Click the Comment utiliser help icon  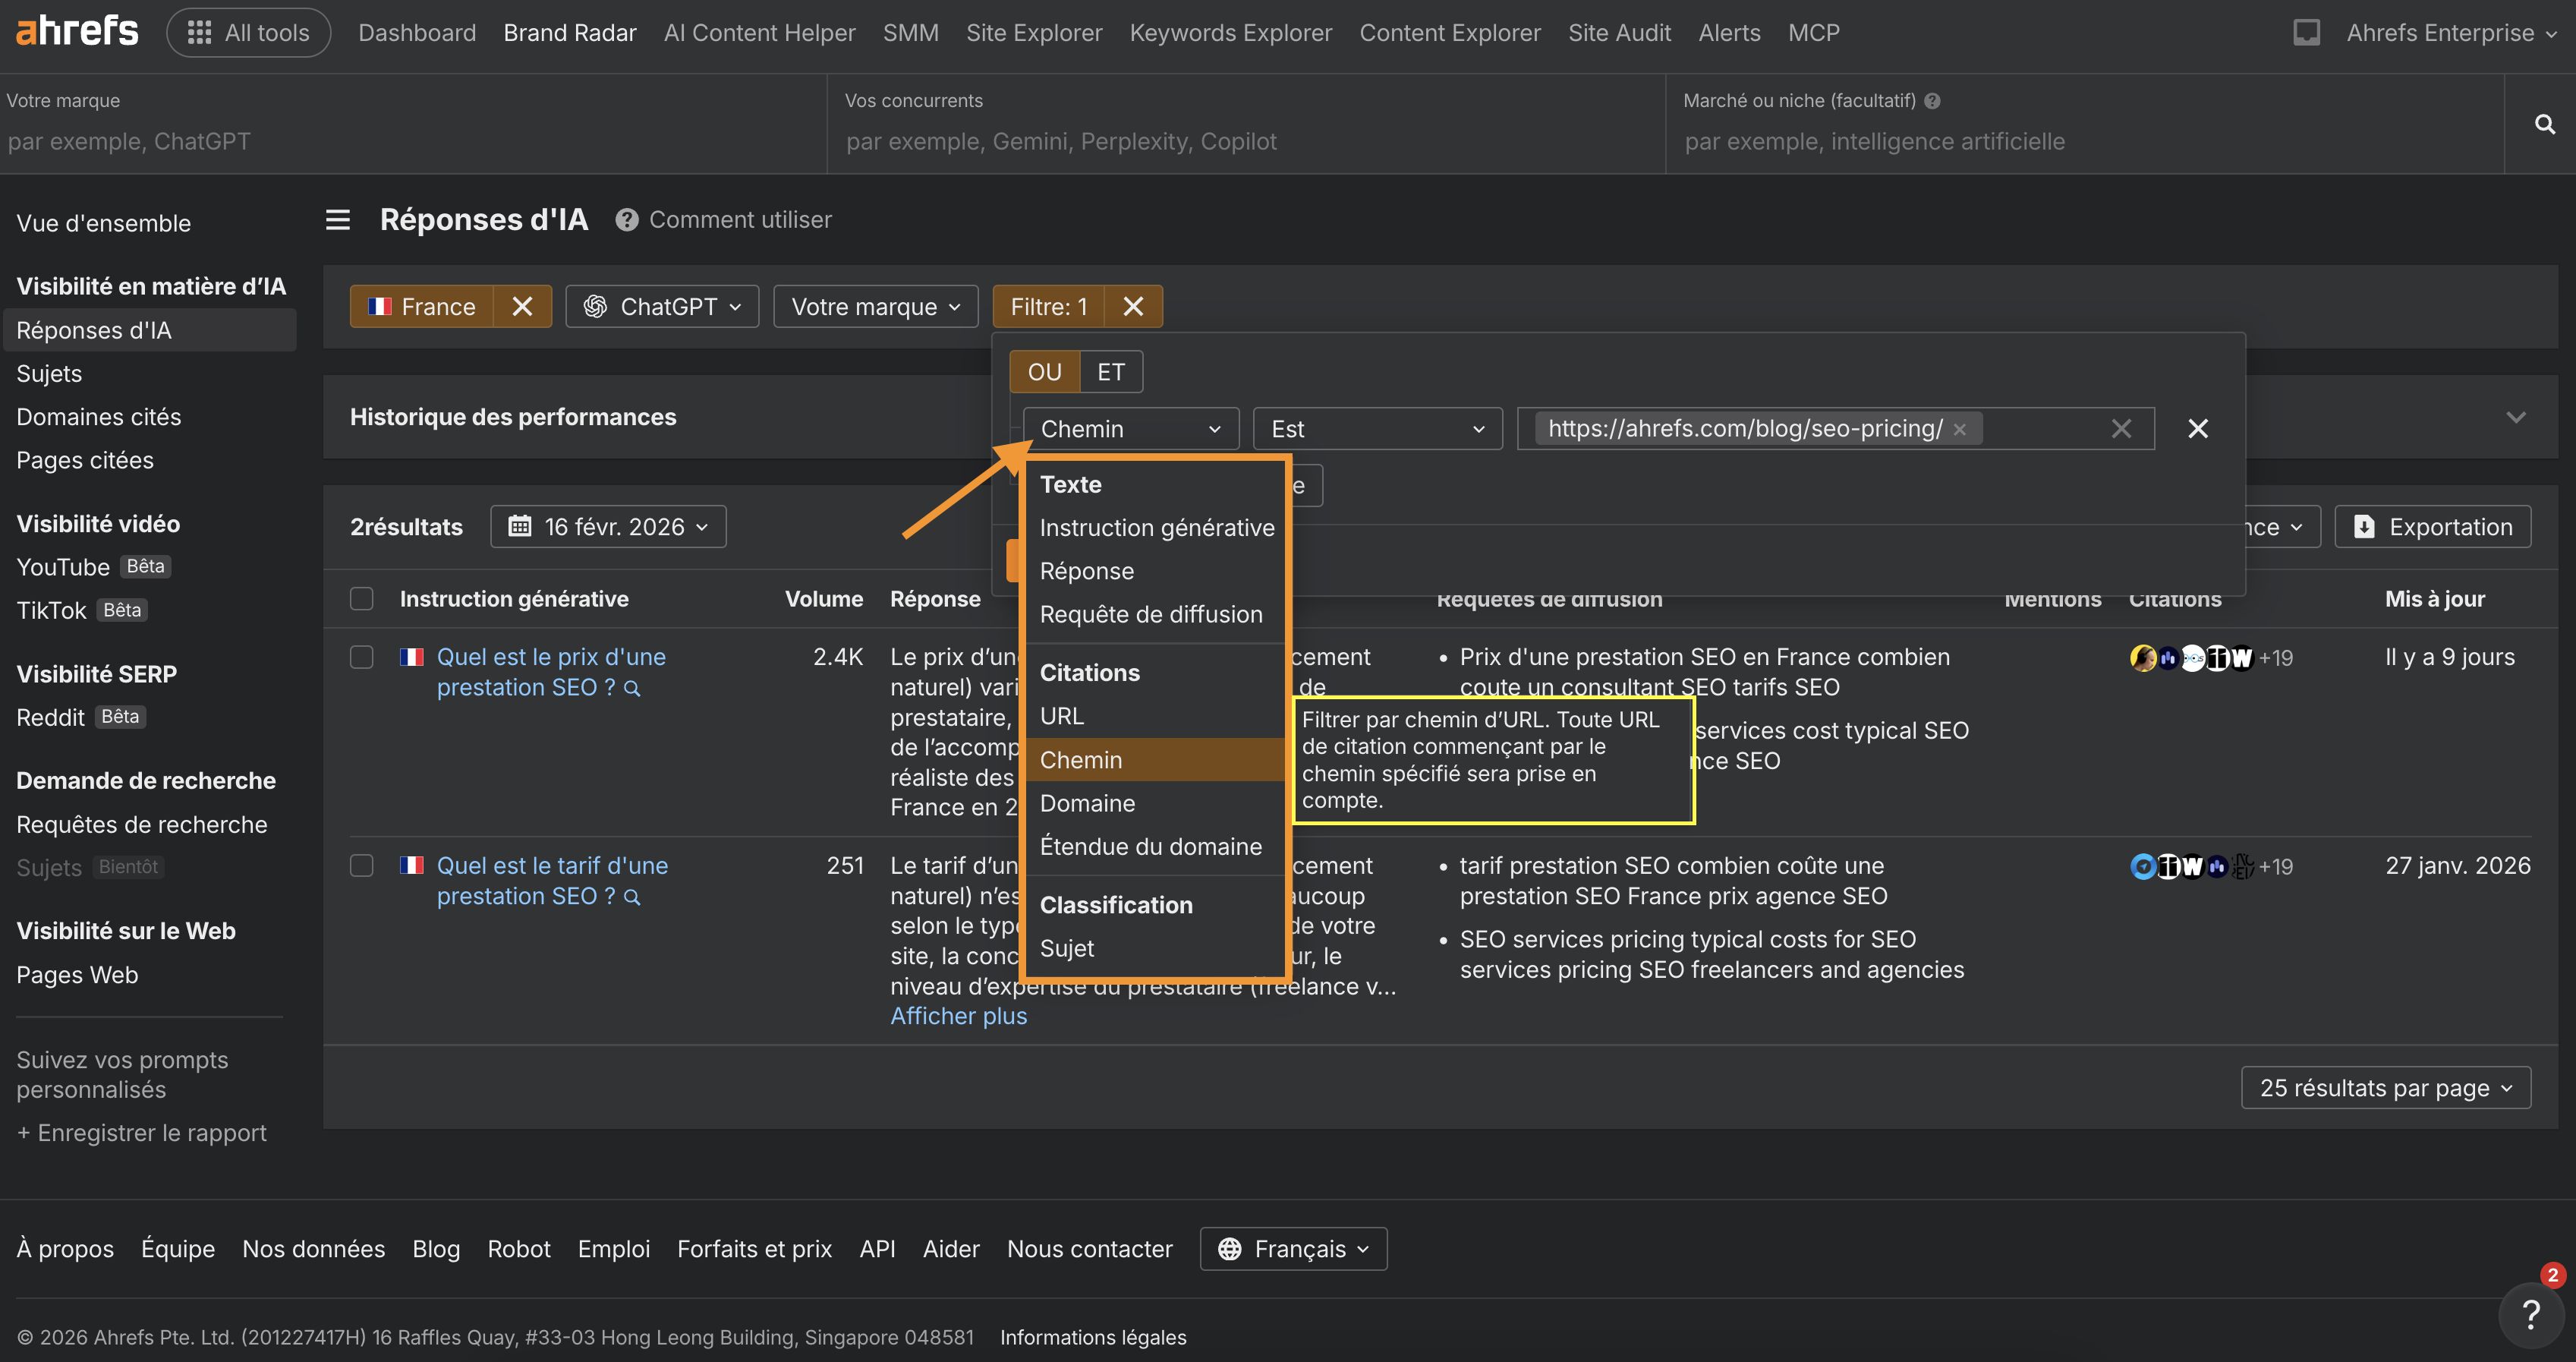tap(626, 220)
